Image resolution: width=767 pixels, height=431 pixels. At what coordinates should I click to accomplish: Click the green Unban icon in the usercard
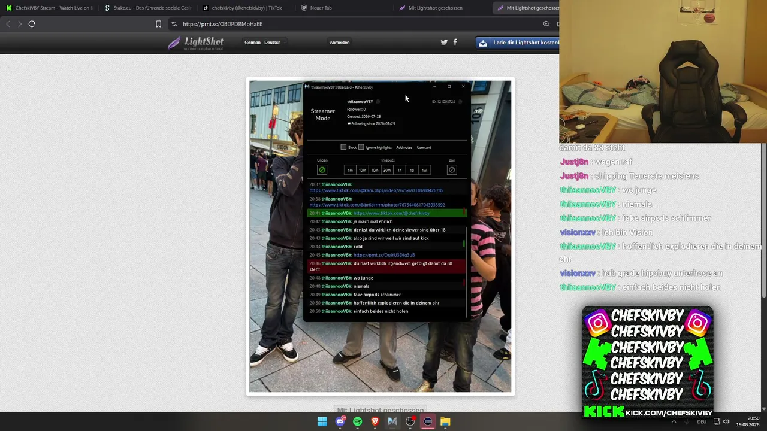[322, 170]
